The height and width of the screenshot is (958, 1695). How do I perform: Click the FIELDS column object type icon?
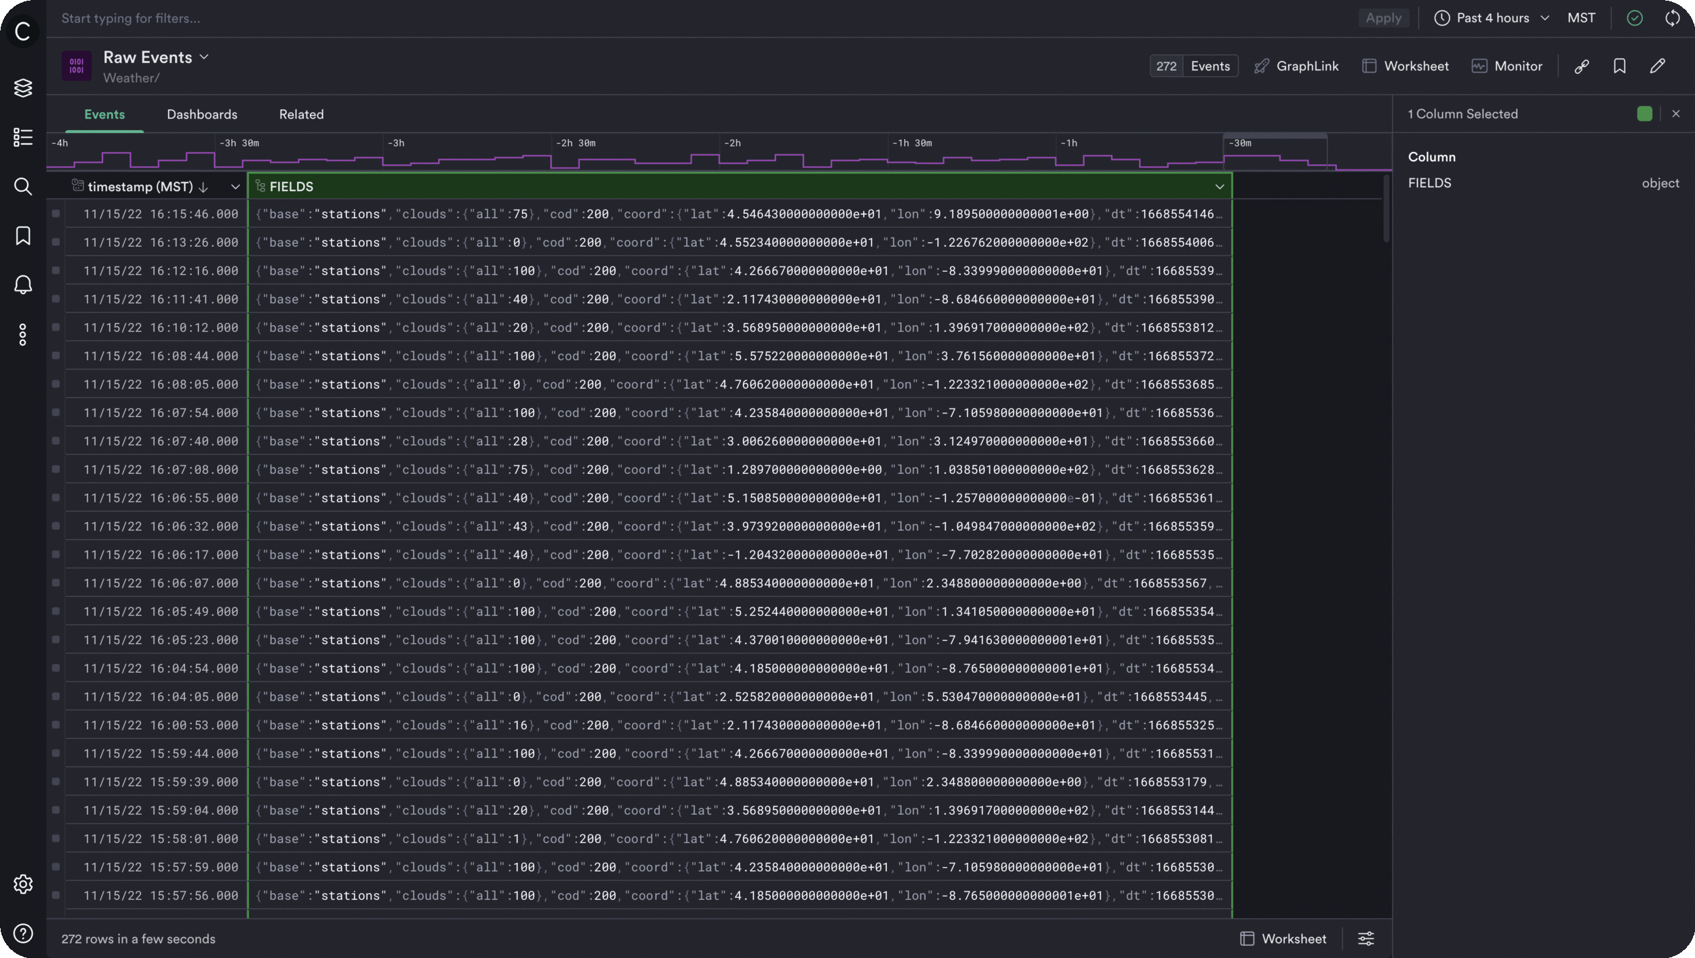(x=260, y=186)
